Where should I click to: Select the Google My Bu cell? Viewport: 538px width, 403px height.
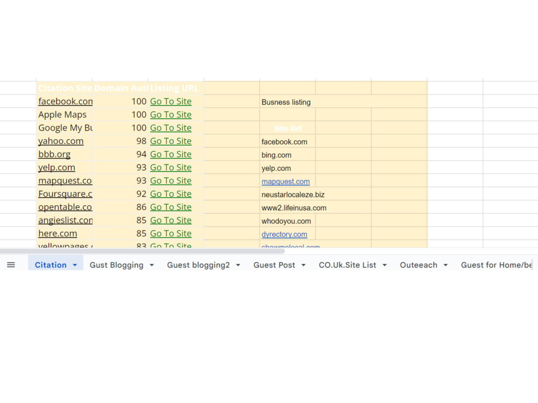64,128
